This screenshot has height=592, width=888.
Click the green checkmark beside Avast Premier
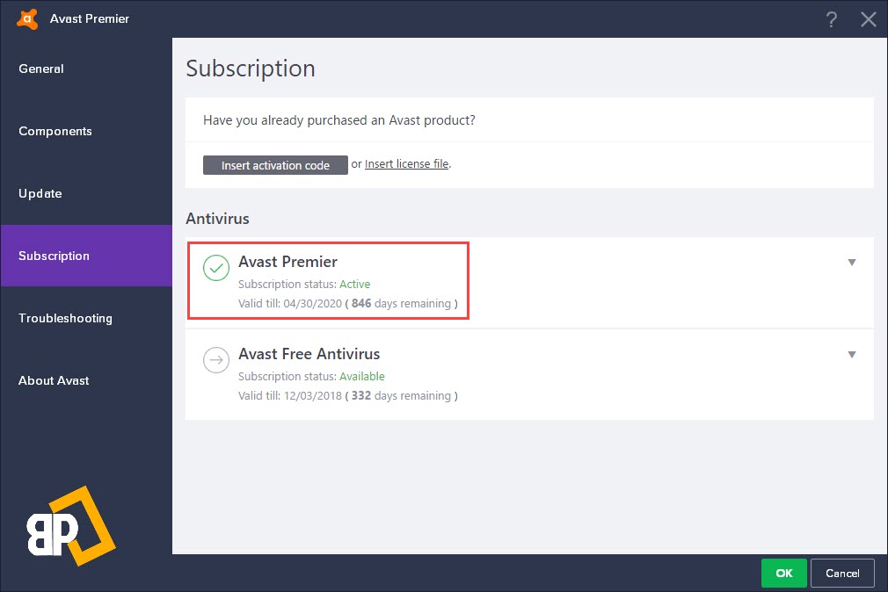pos(216,268)
